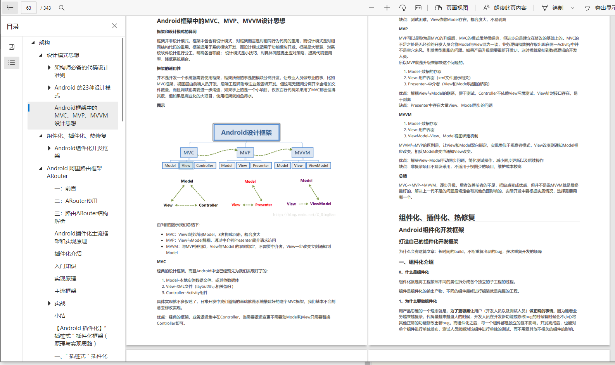Jump to 二：ARouter使用 outline entry

76,201
